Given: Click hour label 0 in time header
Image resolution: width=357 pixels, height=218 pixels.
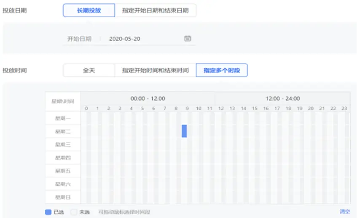Looking at the screenshot, I should (86, 109).
